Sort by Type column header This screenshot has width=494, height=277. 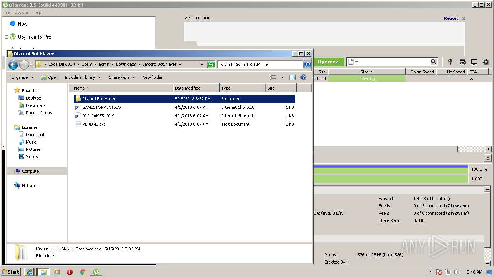pos(242,88)
